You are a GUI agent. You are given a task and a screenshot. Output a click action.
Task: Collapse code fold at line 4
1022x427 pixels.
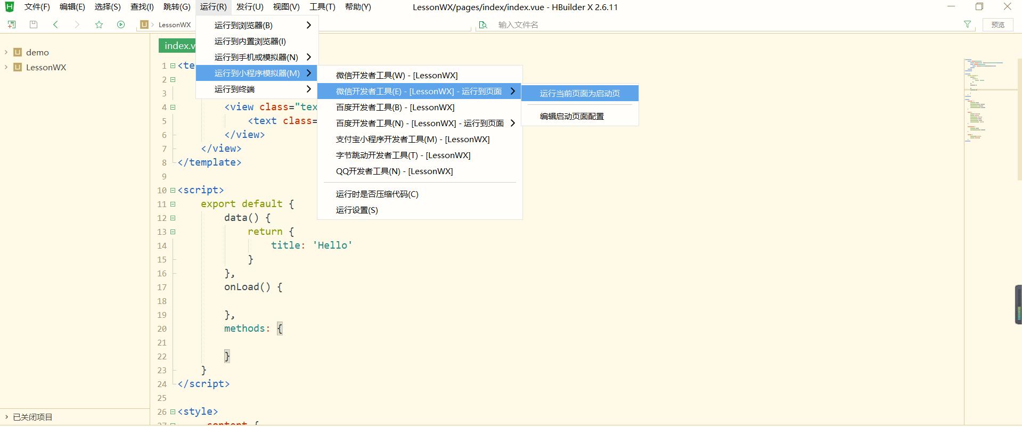point(173,107)
